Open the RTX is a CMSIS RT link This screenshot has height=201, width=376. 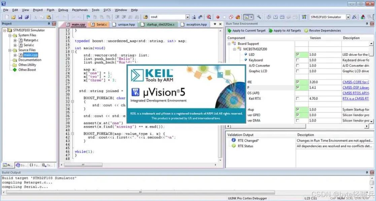click(355, 99)
